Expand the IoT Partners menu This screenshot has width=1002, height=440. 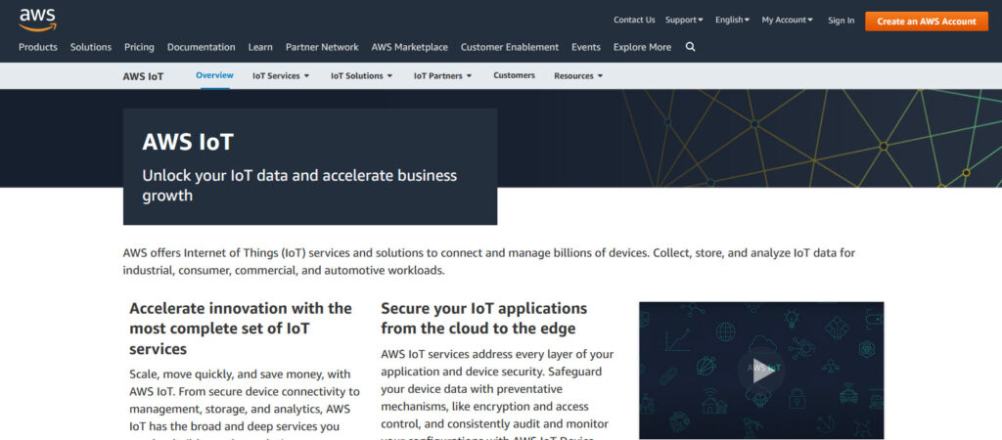(443, 75)
